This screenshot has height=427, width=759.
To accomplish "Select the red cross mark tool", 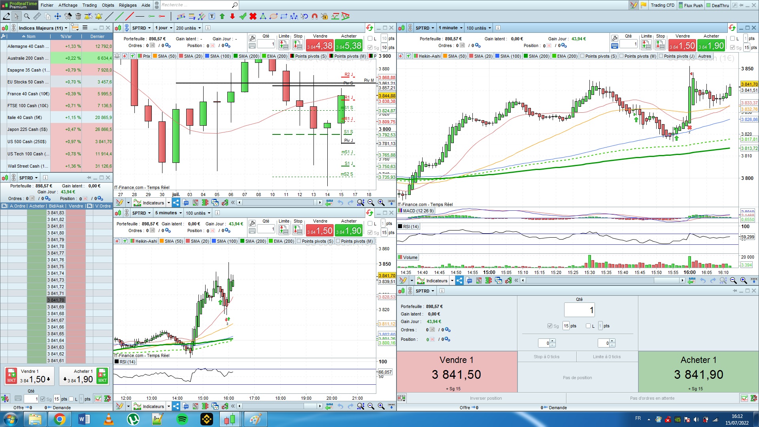I will (x=253, y=16).
